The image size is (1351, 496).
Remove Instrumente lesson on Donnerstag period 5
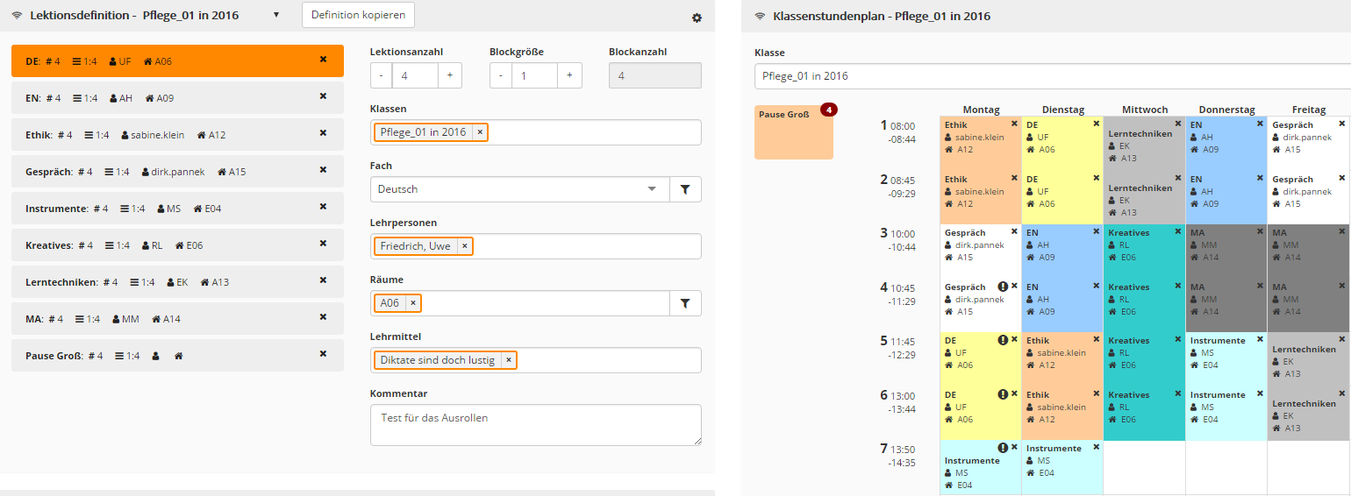click(x=1260, y=340)
